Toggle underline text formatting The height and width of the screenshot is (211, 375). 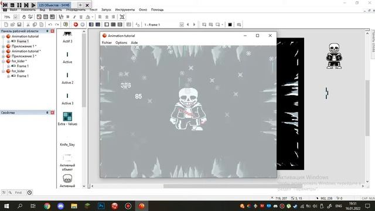tap(81, 17)
